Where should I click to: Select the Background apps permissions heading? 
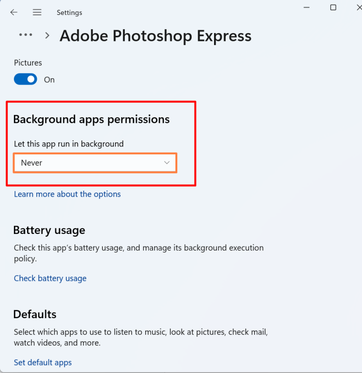pyautogui.click(x=91, y=120)
